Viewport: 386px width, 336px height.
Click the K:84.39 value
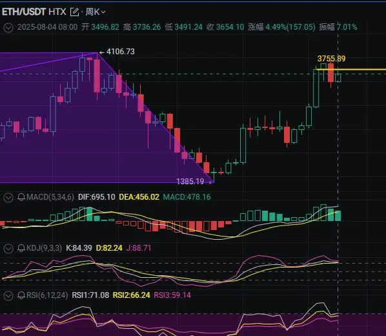click(79, 247)
